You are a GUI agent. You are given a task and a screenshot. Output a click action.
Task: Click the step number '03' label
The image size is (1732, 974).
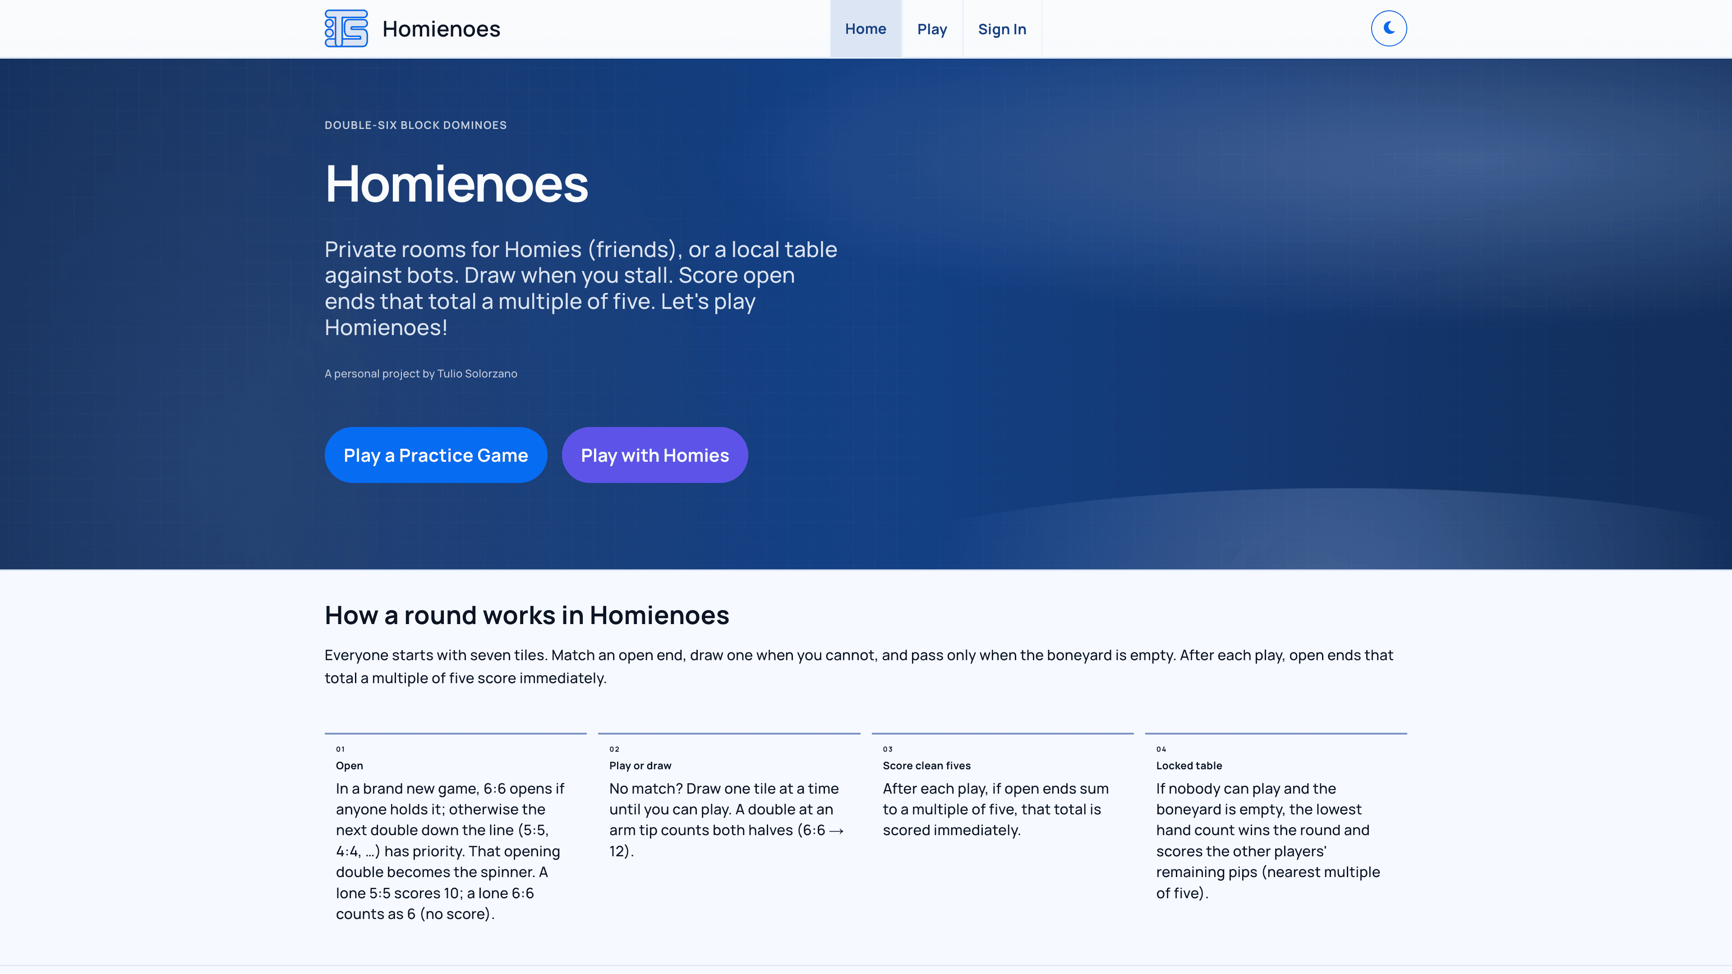(x=888, y=749)
